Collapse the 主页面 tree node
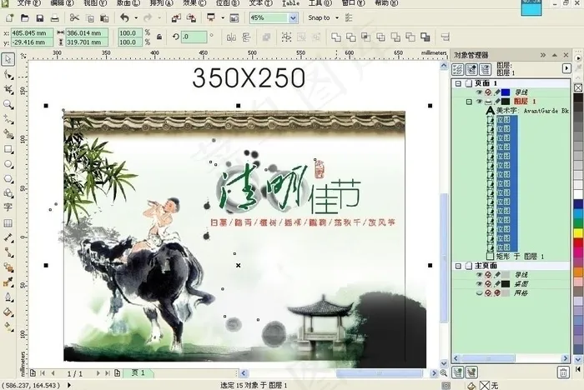The image size is (584, 390). (x=458, y=266)
